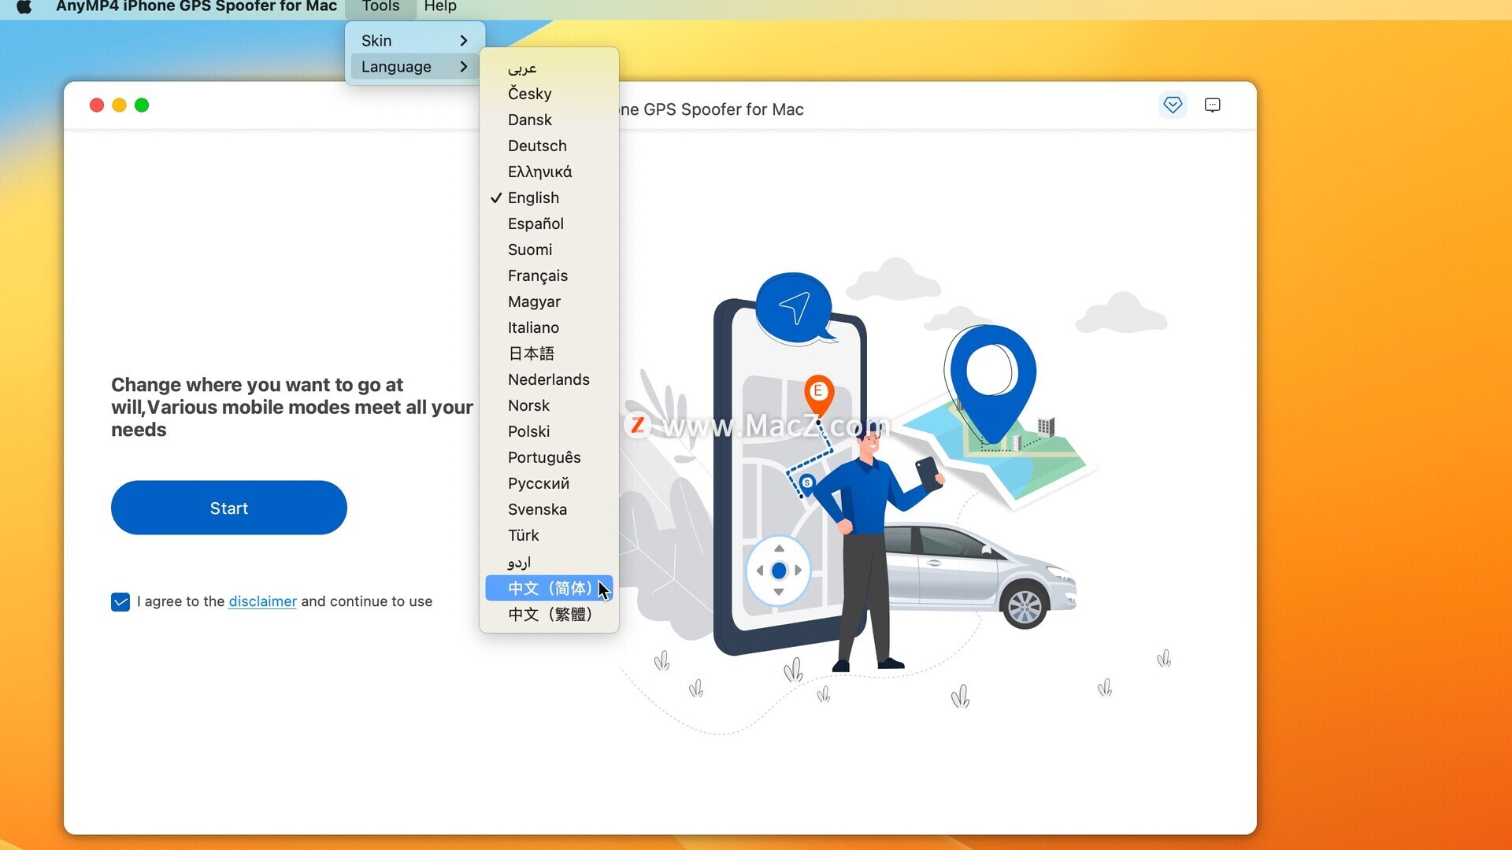Choose Arabic عربى language
1512x850 pixels.
(549, 68)
